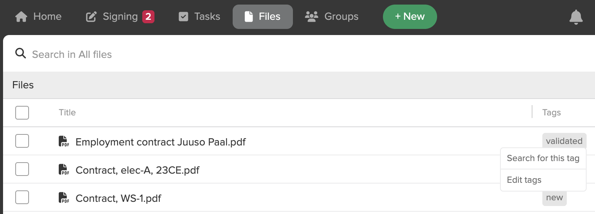Switch to the Files tab

point(263,17)
